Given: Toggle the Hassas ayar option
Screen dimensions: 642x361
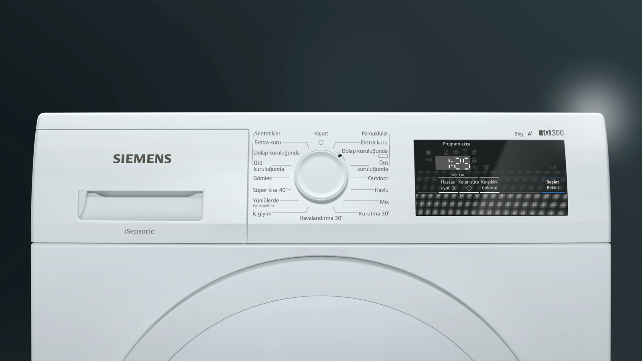Looking at the screenshot, I should point(448,185).
